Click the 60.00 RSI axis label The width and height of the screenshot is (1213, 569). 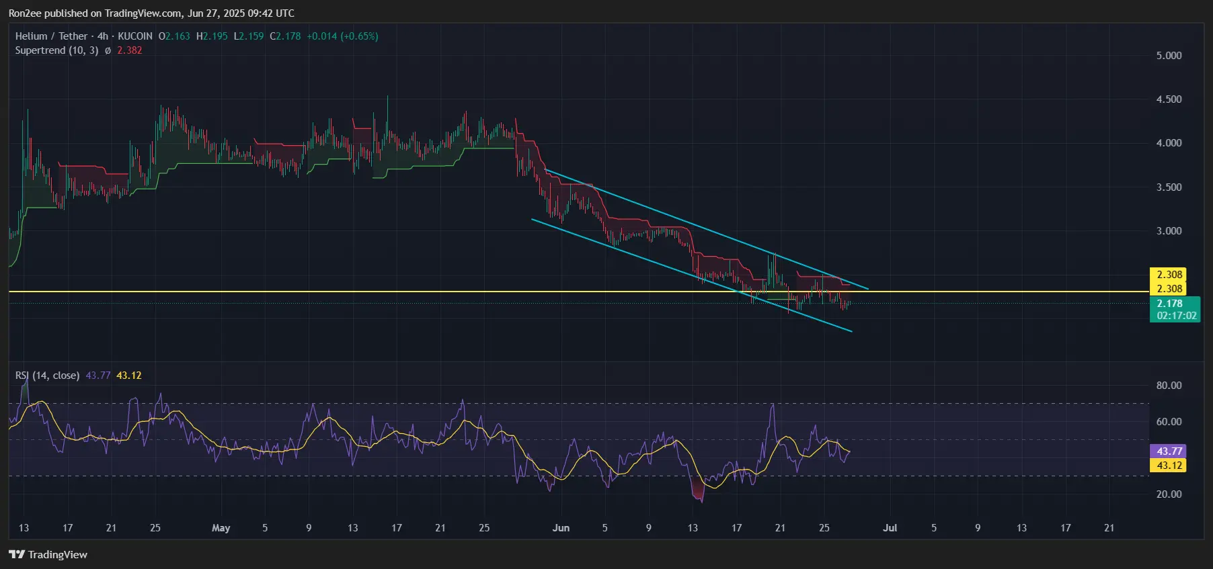point(1169,422)
